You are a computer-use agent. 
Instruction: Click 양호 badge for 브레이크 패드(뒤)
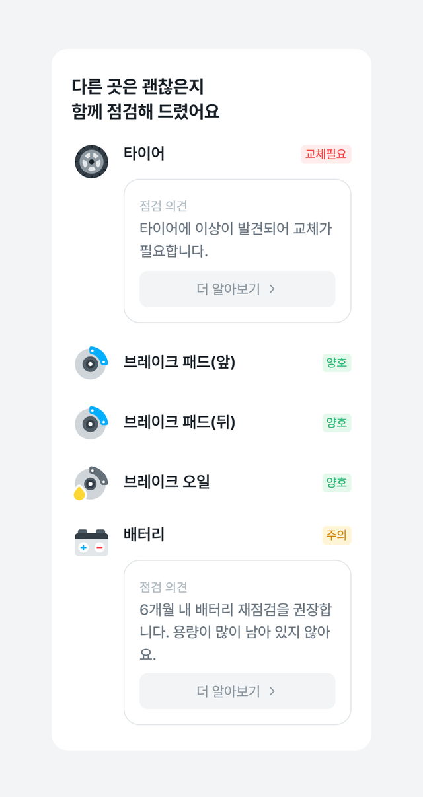click(336, 422)
